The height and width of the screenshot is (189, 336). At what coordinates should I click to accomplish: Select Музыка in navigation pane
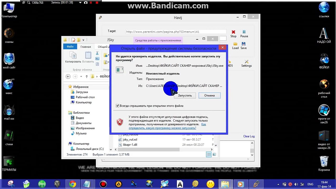(81, 133)
